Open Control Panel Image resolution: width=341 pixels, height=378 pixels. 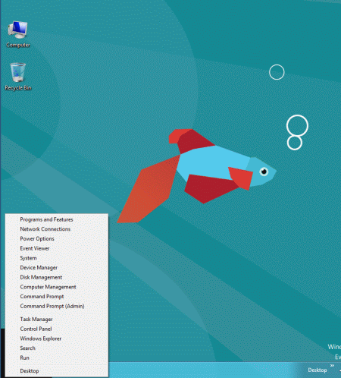click(57, 329)
